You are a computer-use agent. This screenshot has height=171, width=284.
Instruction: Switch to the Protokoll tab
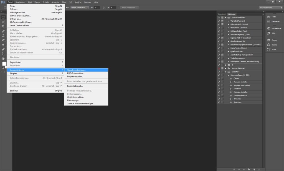tap(222, 14)
